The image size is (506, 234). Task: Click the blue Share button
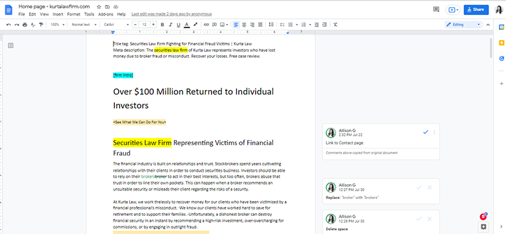coord(476,10)
